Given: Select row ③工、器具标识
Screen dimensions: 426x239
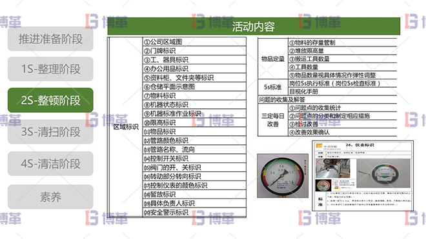Looking at the screenshot, I should coord(194,60).
